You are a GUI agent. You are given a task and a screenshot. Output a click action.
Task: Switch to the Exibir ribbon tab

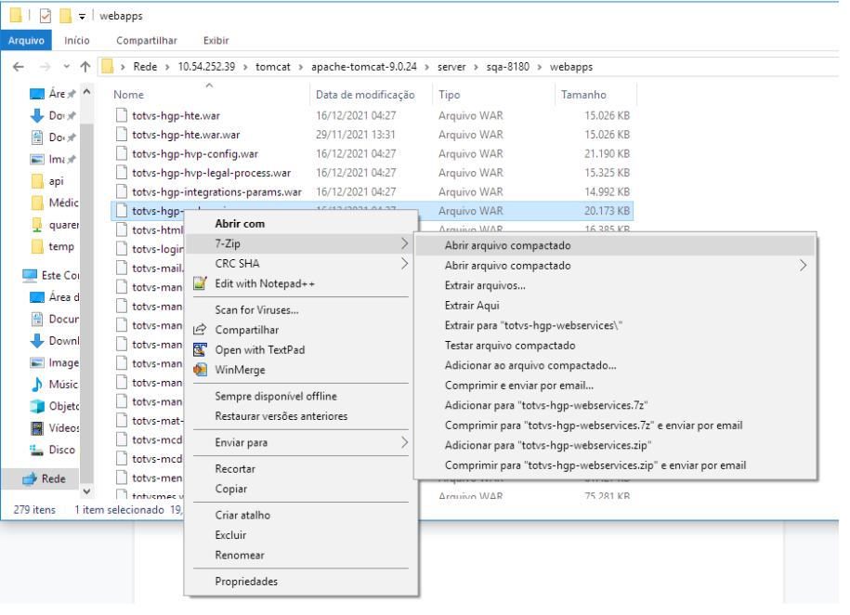(216, 41)
